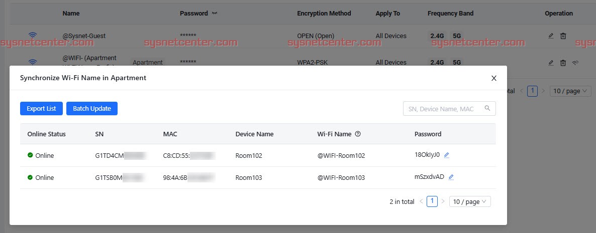Delete the @WIFI- Apartment network trash icon
The height and width of the screenshot is (233, 596).
click(x=563, y=63)
